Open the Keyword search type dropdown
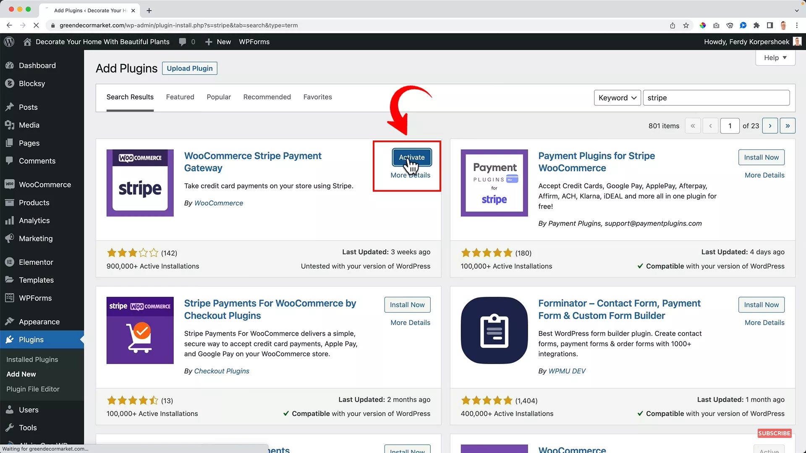The image size is (806, 453). point(617,97)
